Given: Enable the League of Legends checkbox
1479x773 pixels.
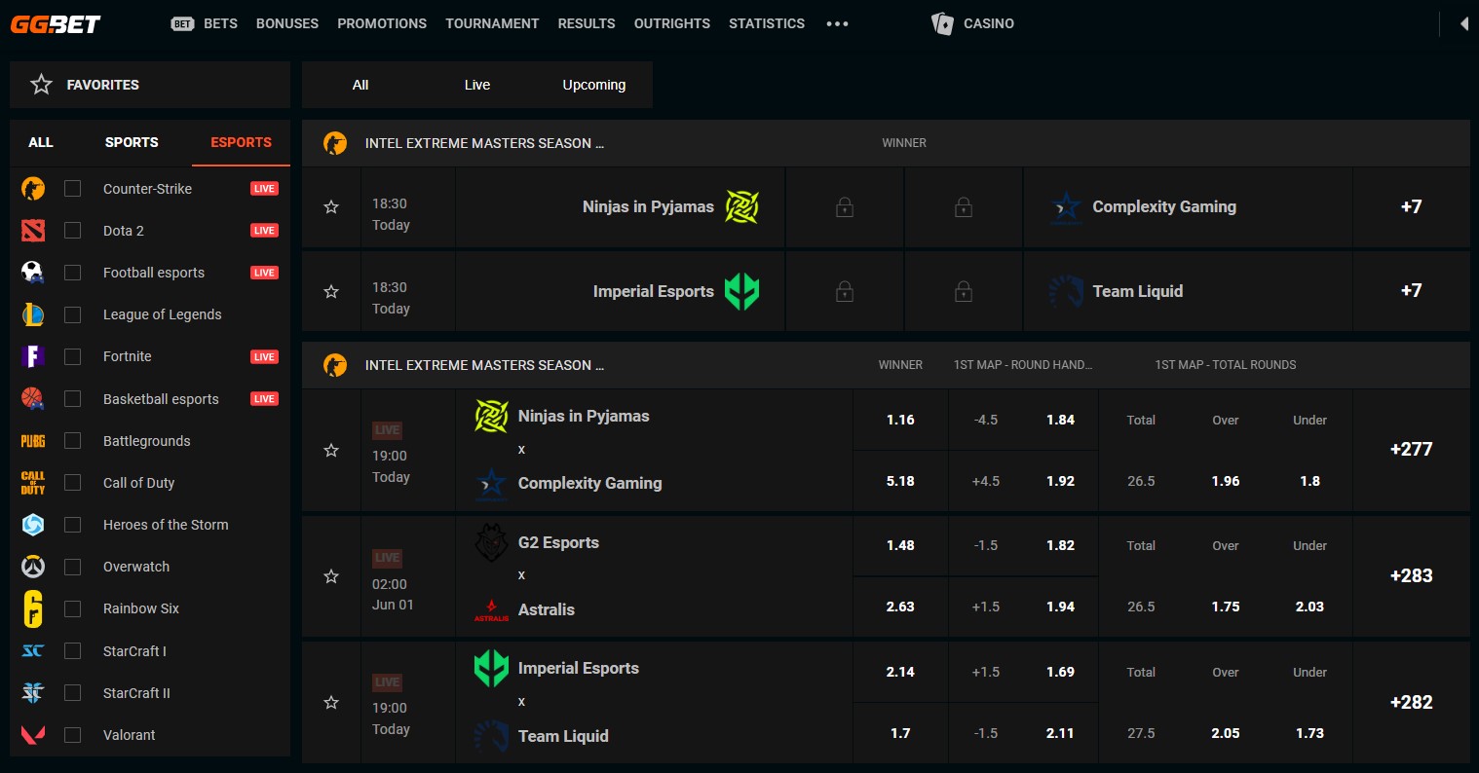Looking at the screenshot, I should coord(72,314).
